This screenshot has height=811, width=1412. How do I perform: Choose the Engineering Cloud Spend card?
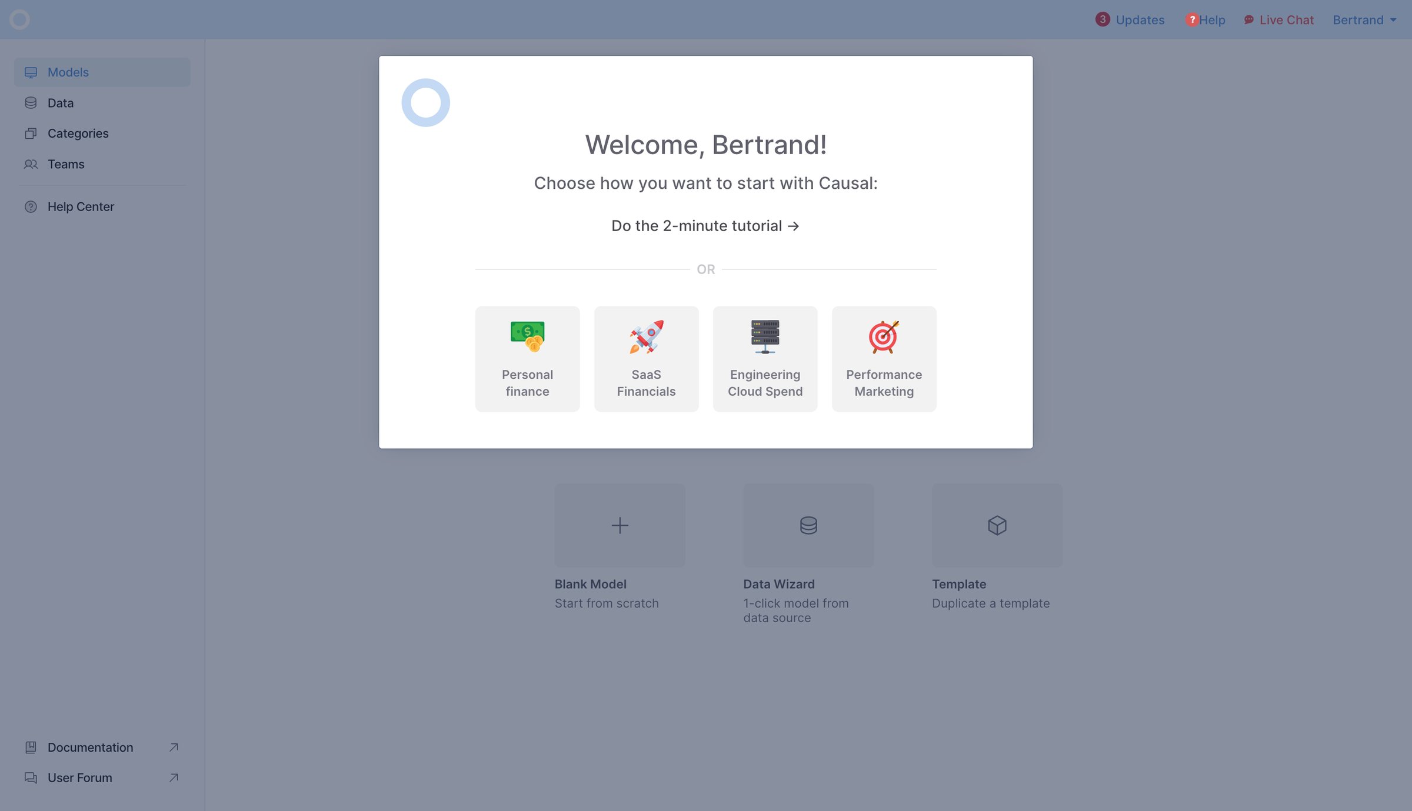pos(765,359)
